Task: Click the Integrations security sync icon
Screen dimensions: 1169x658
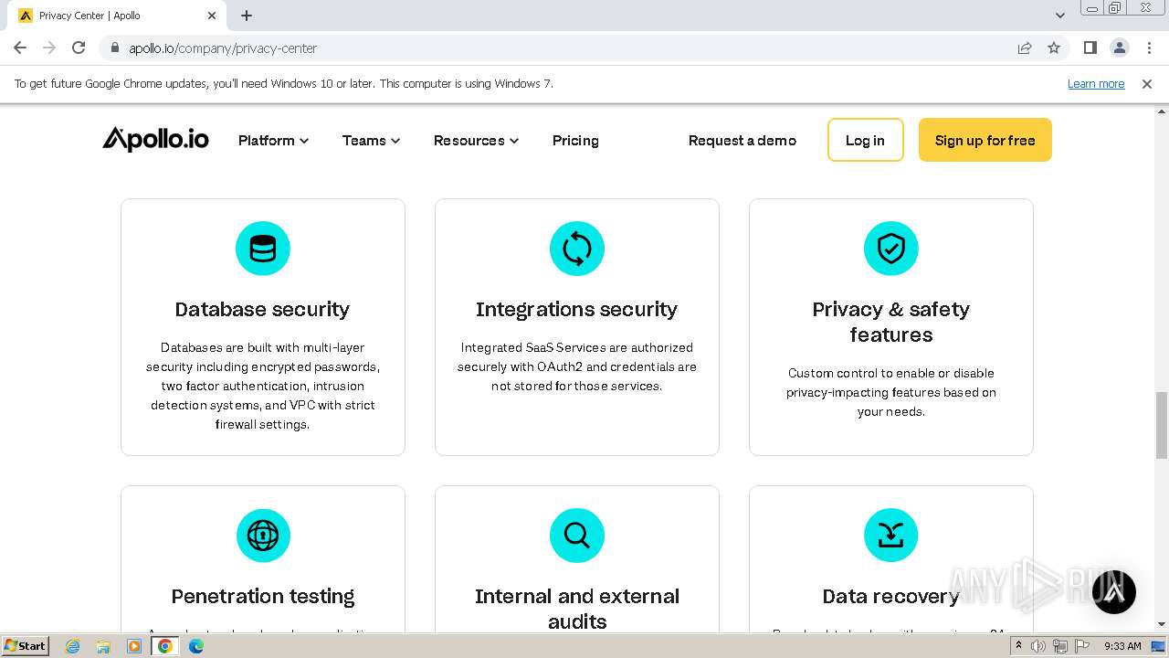Action: pyautogui.click(x=577, y=249)
